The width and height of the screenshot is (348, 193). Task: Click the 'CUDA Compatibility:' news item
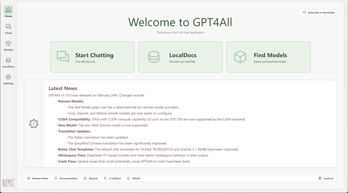(x=152, y=119)
